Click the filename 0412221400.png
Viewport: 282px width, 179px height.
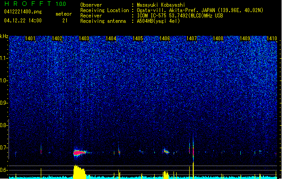[23, 12]
